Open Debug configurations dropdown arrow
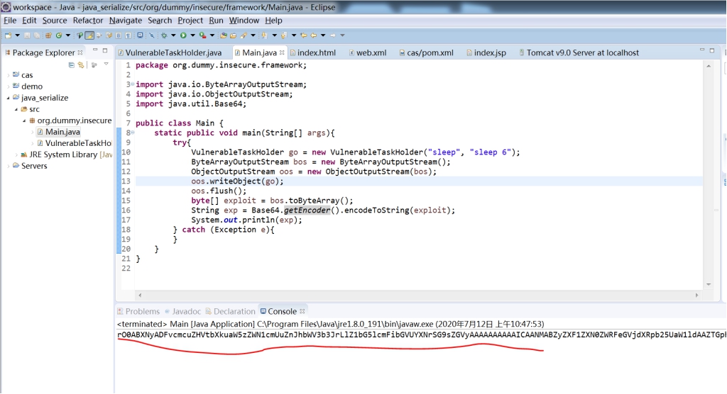727x394 pixels. pos(173,35)
